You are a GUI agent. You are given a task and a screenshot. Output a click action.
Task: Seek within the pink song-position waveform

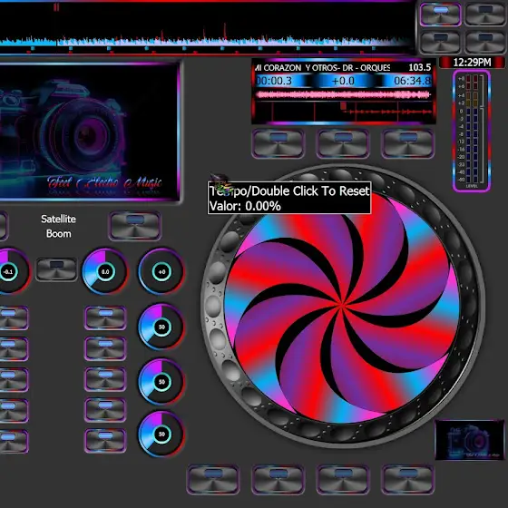pyautogui.click(x=343, y=94)
